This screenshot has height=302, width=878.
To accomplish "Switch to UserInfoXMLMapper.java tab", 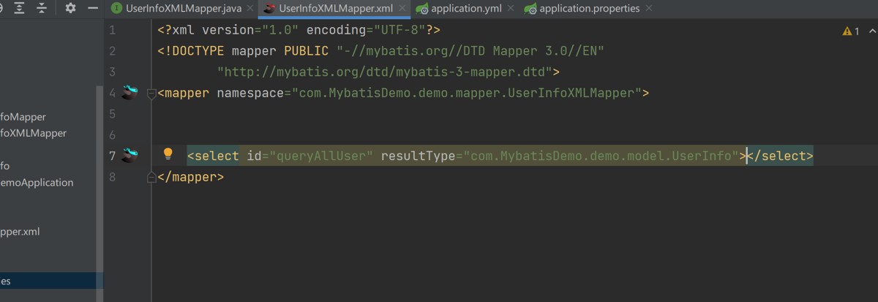I will 179,9.
